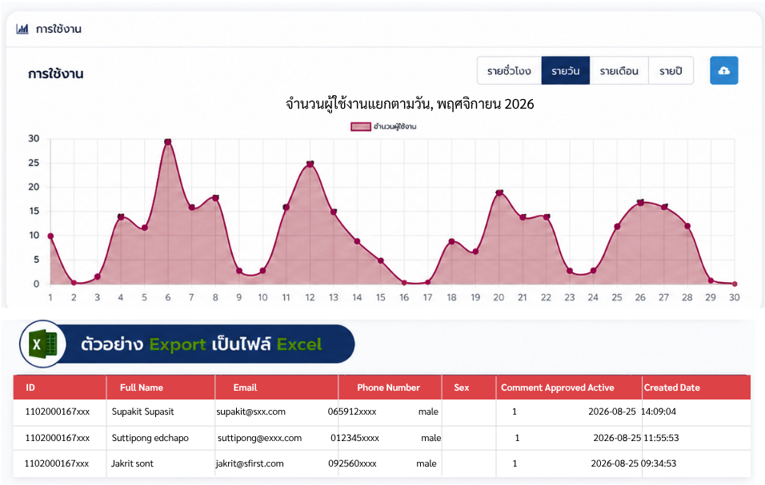Click the suttipong@exxx.com email cell
Screen dimensions: 765x485
click(259, 438)
